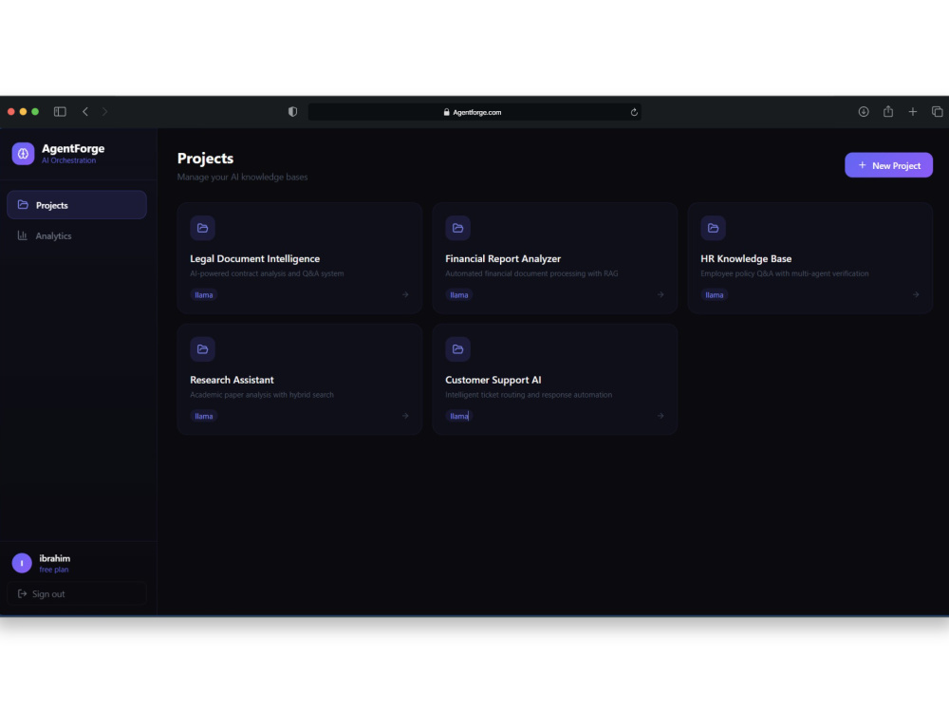This screenshot has height=712, width=949.
Task: Click the padlock icon in the address bar
Action: tap(447, 112)
